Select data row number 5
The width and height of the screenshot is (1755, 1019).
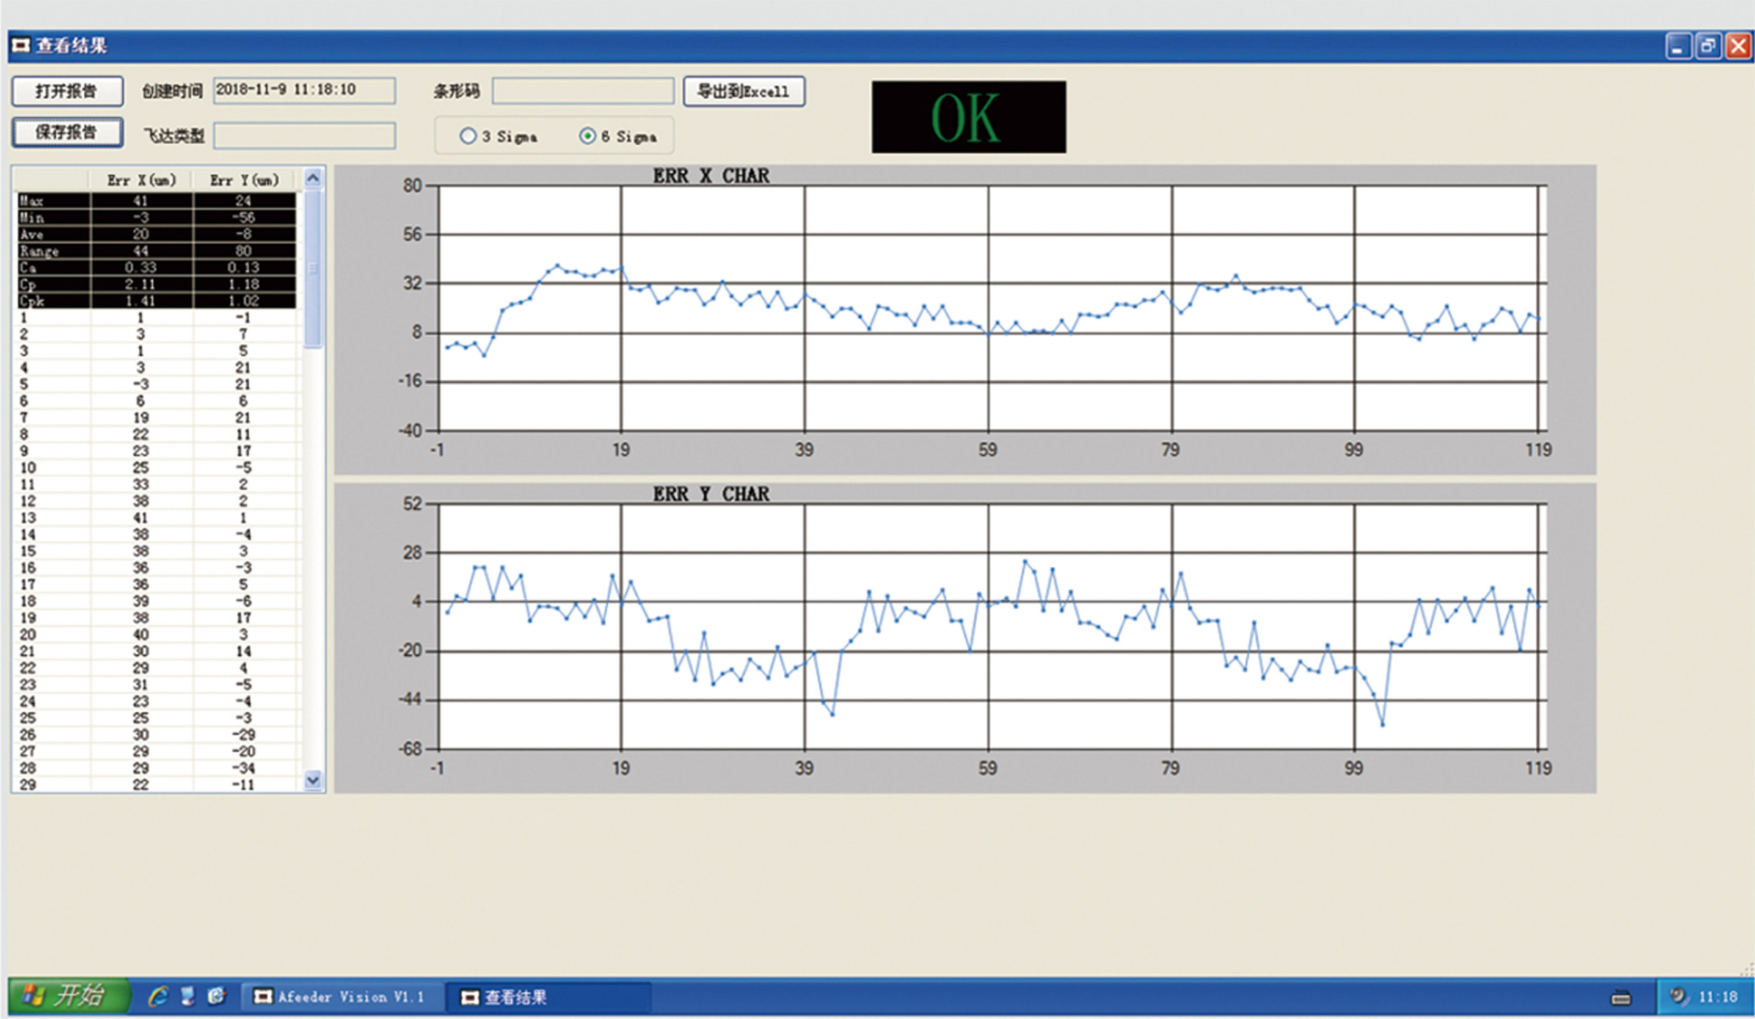[x=157, y=384]
